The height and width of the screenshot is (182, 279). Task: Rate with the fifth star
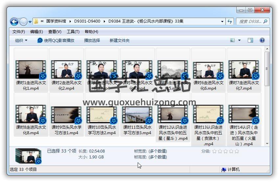[237, 151]
